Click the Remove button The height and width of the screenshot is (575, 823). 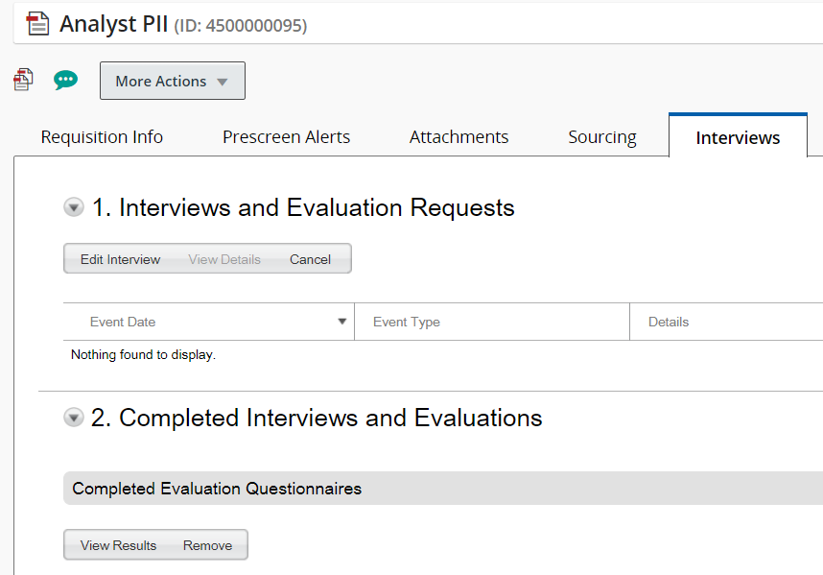coord(207,545)
